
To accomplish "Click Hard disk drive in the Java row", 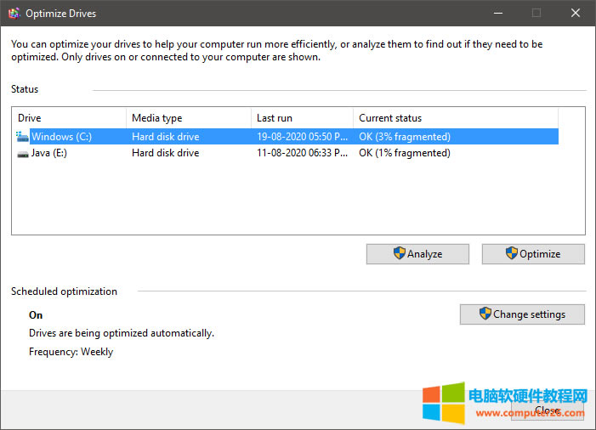I will tap(165, 153).
